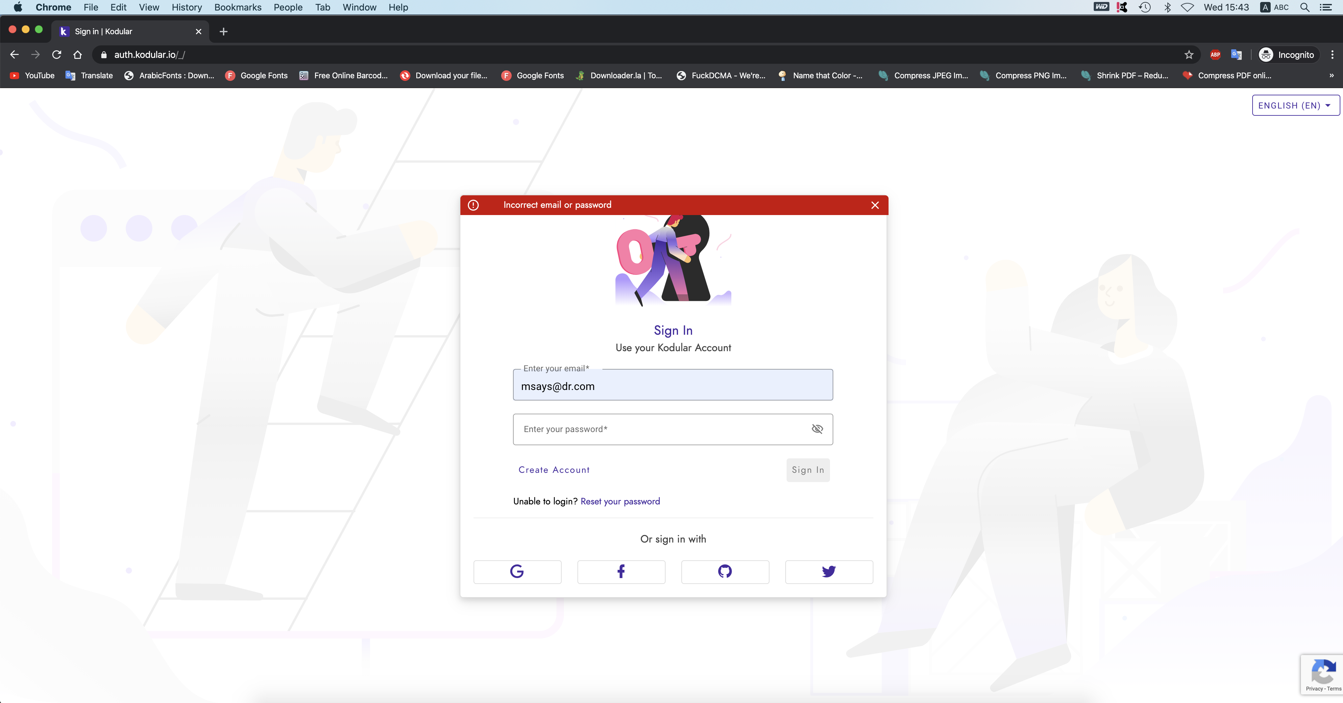1343x703 pixels.
Task: Sign in with the GitHub icon button
Action: tap(725, 572)
